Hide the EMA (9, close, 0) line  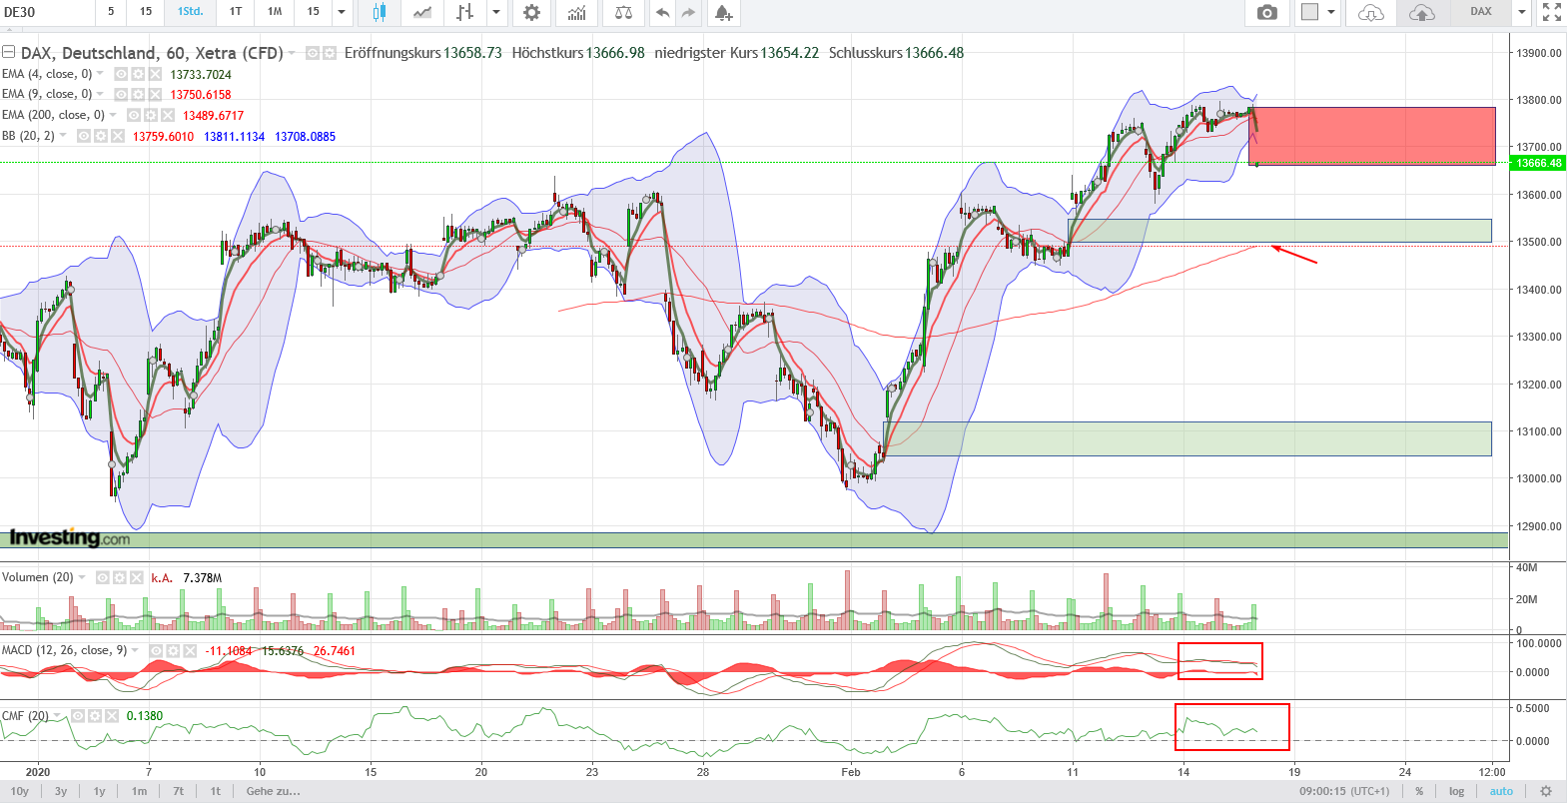point(121,94)
